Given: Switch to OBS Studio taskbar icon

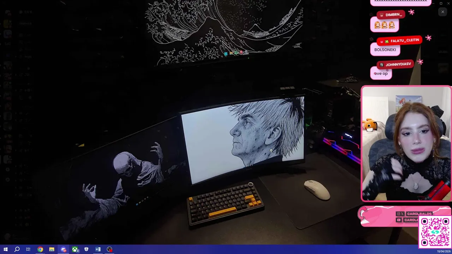Looking at the screenshot, I should coord(109,249).
